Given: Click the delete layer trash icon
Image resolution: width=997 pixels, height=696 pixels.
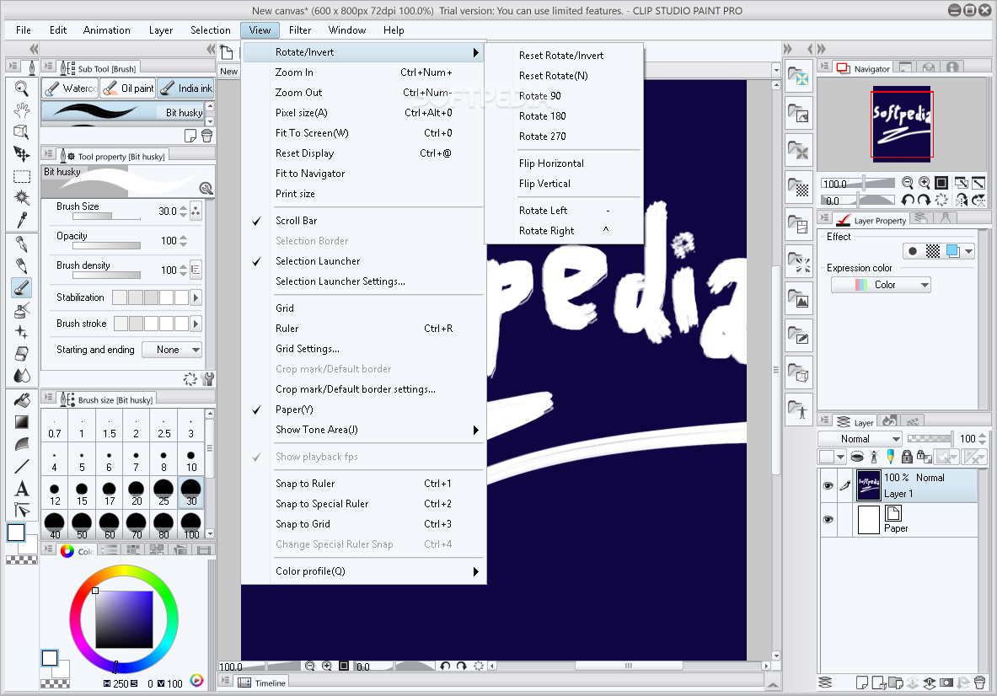Looking at the screenshot, I should click(980, 683).
